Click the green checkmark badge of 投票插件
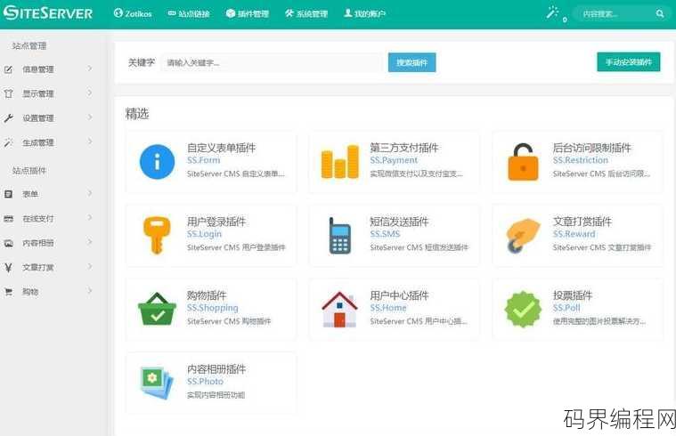Screen dimensions: 676x436 click(x=523, y=309)
